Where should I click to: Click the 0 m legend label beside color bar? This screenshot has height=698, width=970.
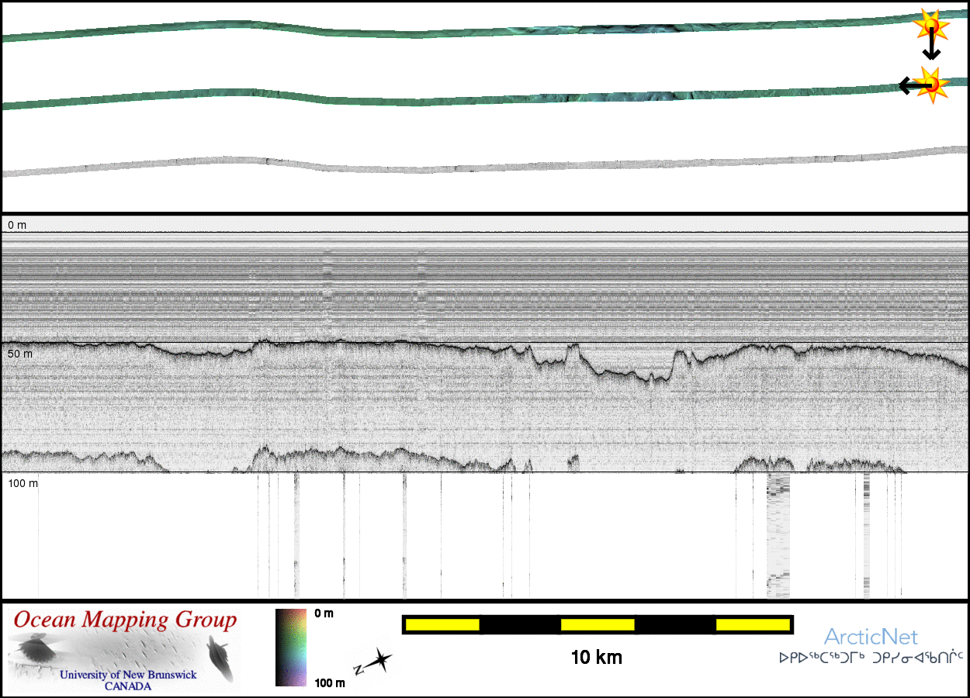[x=324, y=613]
